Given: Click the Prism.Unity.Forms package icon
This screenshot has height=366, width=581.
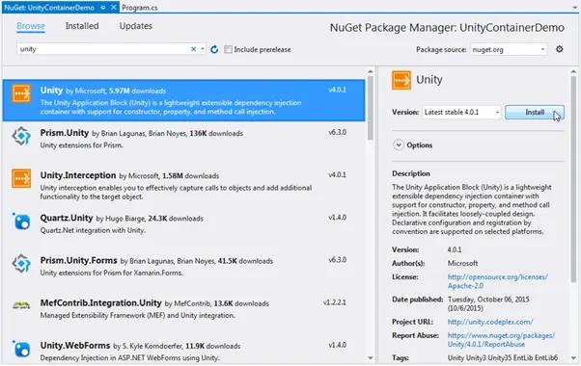Looking at the screenshot, I should tap(21, 264).
